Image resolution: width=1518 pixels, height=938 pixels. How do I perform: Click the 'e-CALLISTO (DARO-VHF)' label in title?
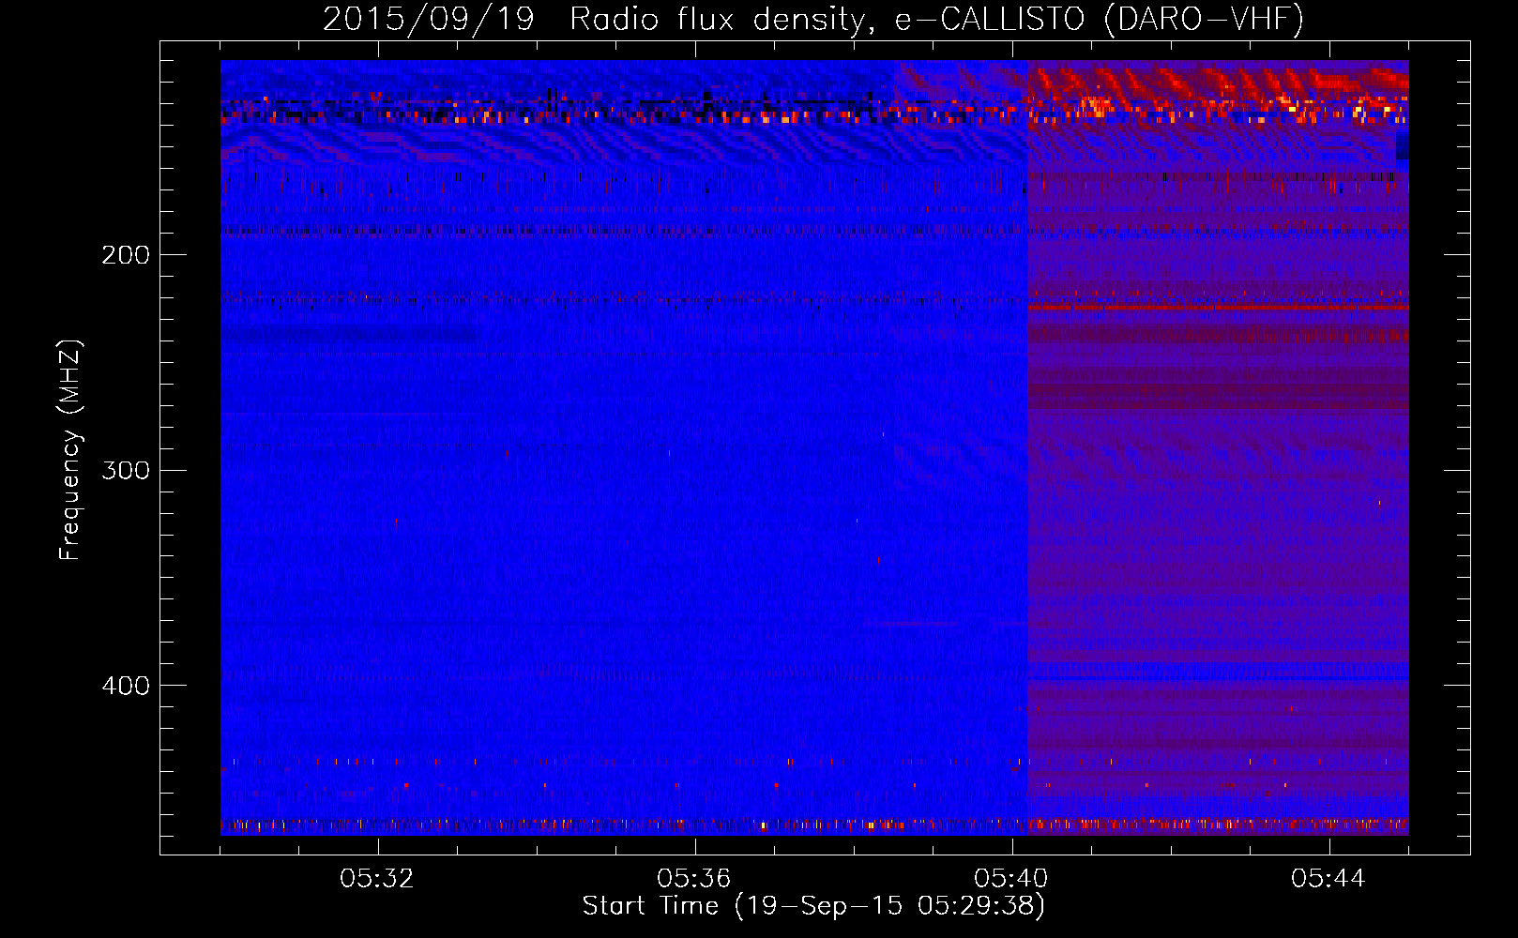tap(1099, 19)
